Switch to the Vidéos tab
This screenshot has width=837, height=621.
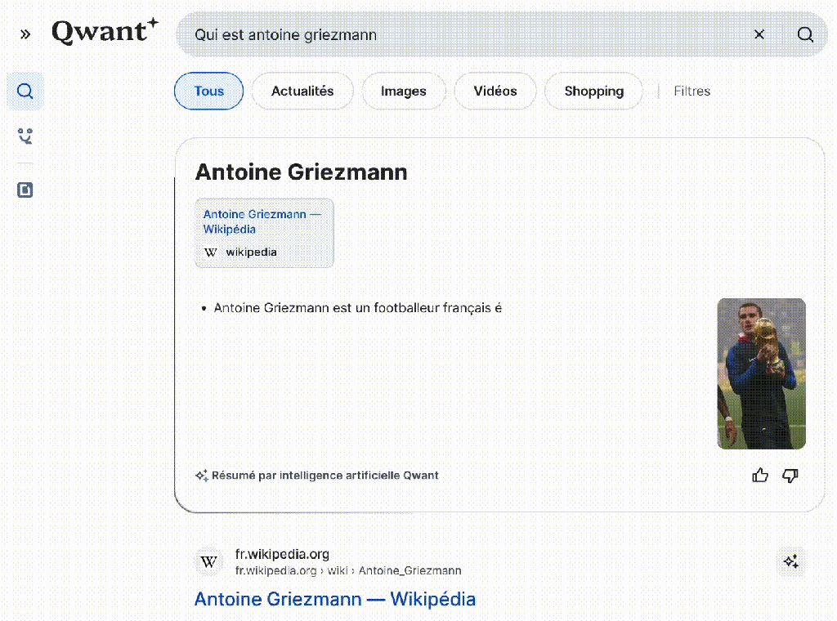[495, 92]
